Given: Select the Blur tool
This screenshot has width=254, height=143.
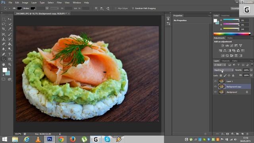Looking at the screenshot, I should pos(4,49).
